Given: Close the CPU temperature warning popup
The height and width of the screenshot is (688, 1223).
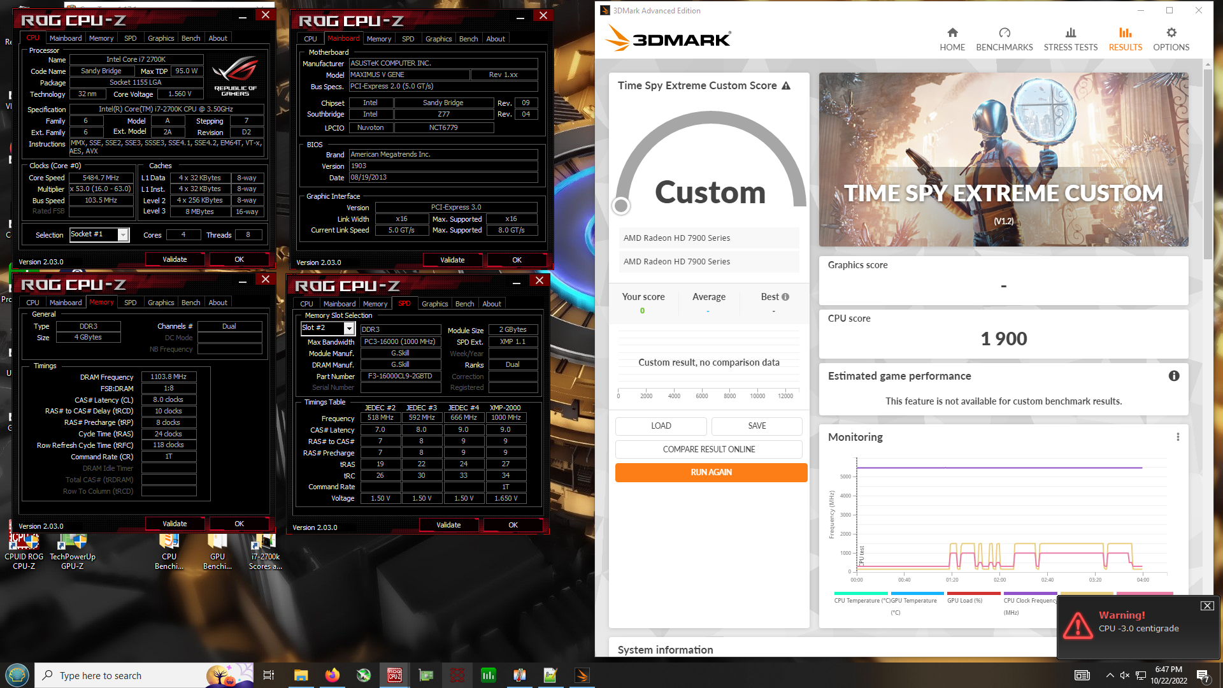Looking at the screenshot, I should (x=1207, y=606).
